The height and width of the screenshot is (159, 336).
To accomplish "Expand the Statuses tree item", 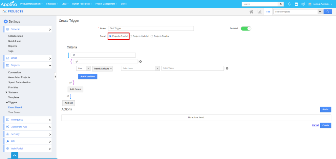I will 7,92.
